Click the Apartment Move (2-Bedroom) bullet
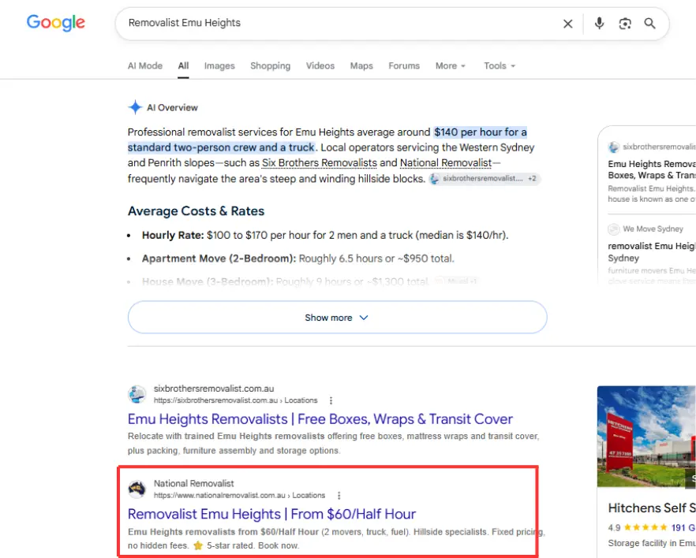696x558 pixels. pyautogui.click(x=297, y=259)
